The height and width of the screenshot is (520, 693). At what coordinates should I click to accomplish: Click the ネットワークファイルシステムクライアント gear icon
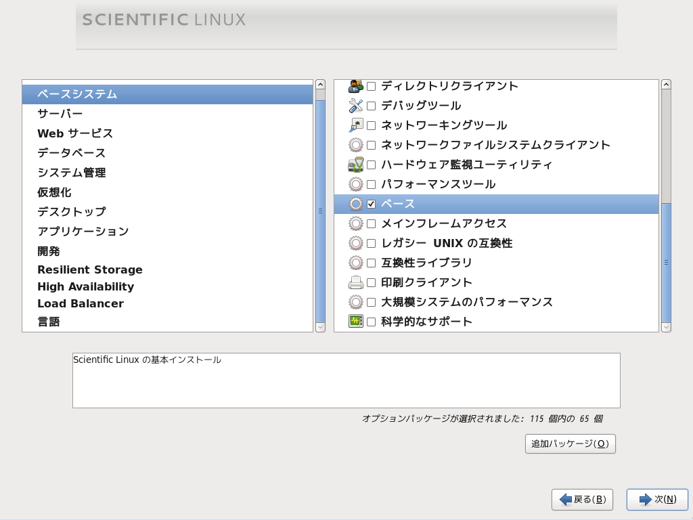pyautogui.click(x=356, y=145)
